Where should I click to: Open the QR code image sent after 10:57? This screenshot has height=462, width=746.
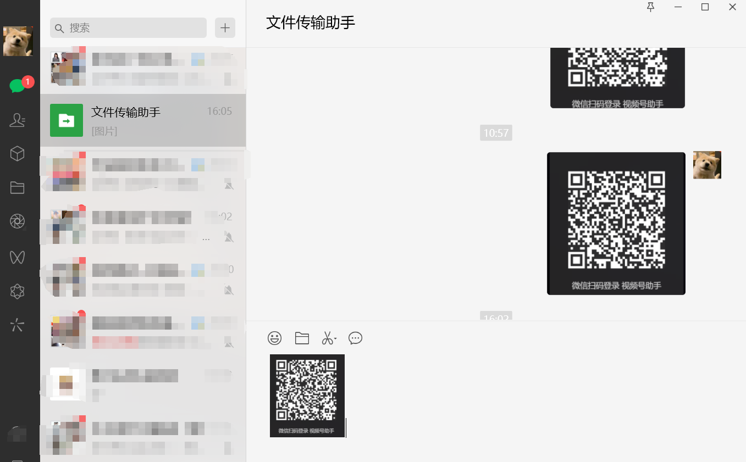tap(616, 224)
